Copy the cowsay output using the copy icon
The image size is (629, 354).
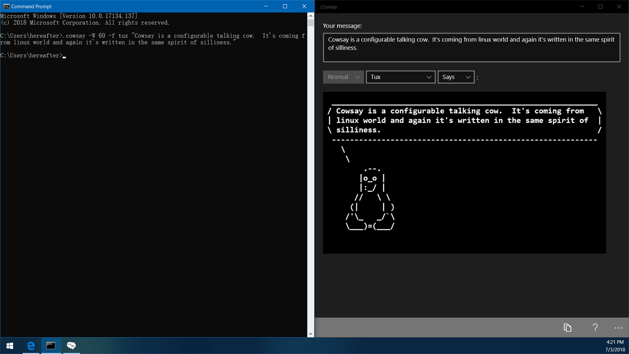(x=567, y=327)
